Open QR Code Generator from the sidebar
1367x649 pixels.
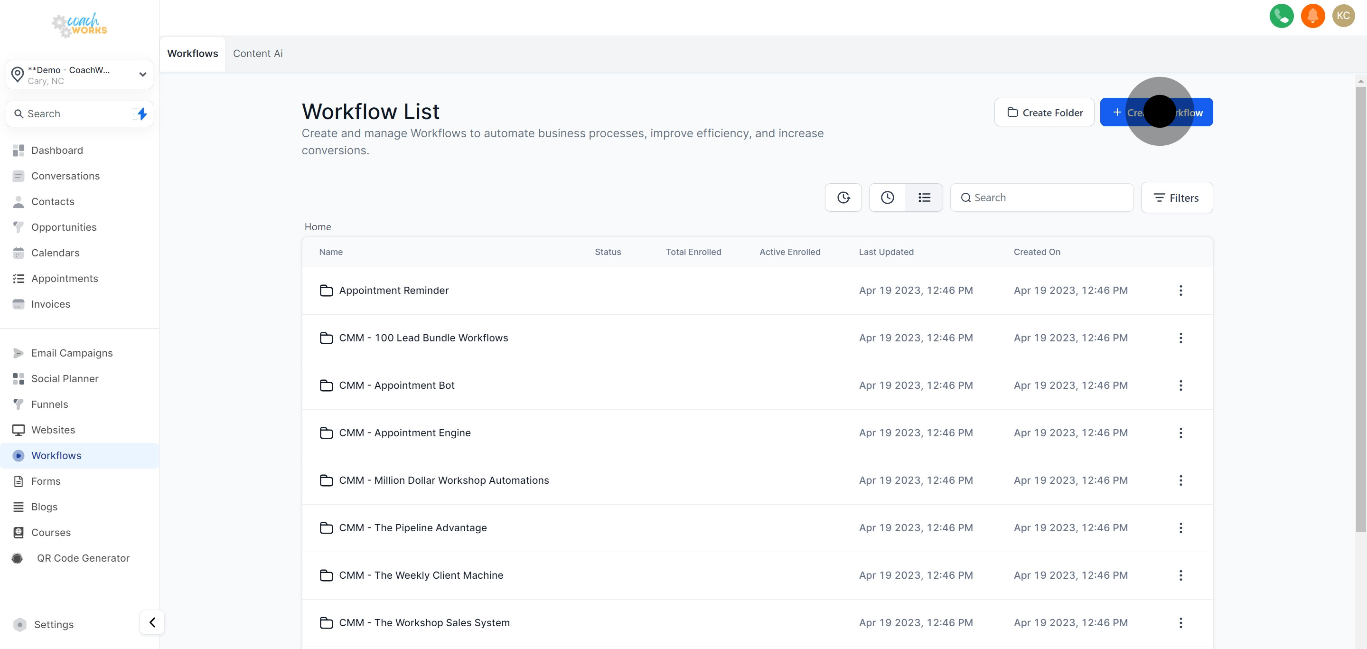pos(84,558)
